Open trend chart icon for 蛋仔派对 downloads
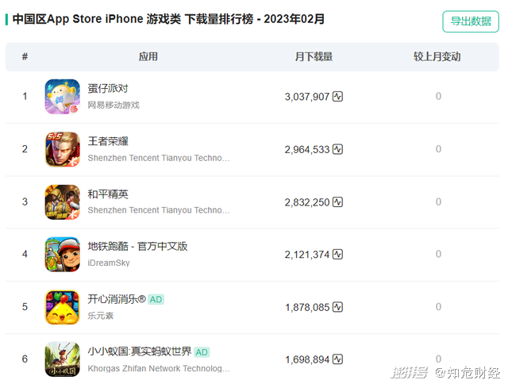Viewport: 508px width, 384px height. pyautogui.click(x=337, y=97)
